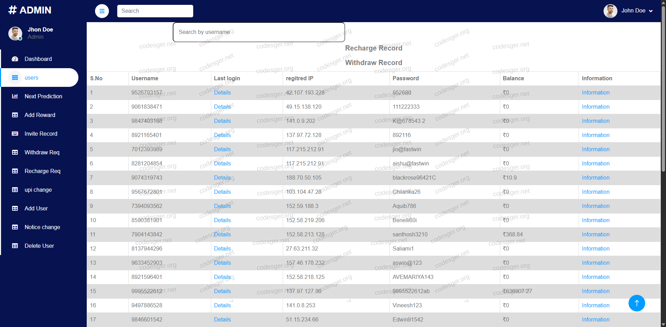Focus the Search by username field

(x=258, y=32)
